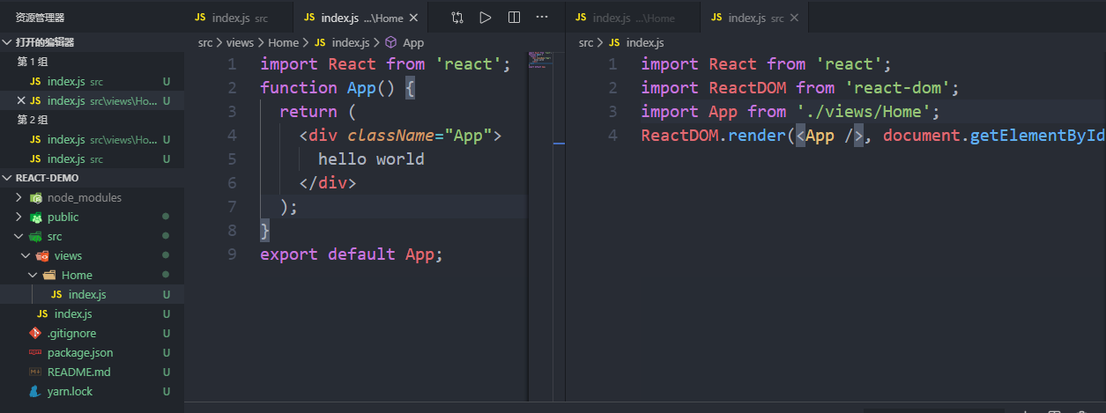The height and width of the screenshot is (413, 1106).
Task: Collapse the Home folder chevron
Action: (x=33, y=276)
